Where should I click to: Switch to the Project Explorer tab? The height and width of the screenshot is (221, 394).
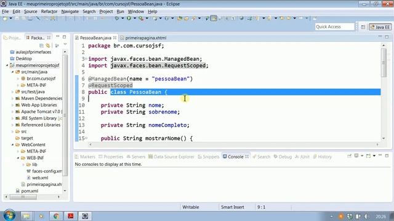12,38
